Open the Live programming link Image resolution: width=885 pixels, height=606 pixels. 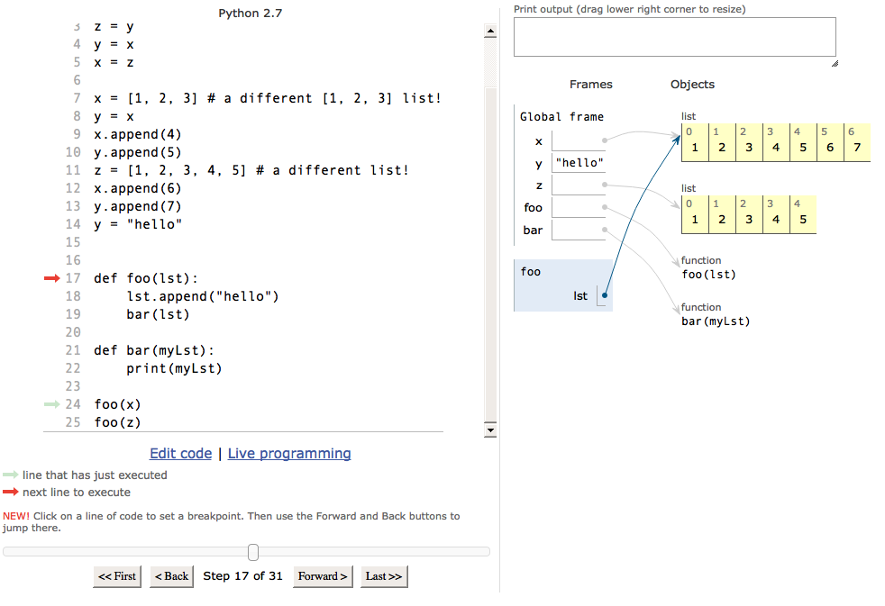[289, 454]
